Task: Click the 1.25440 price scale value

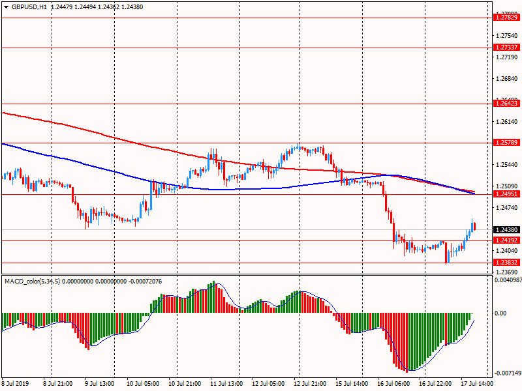Action: (x=507, y=165)
